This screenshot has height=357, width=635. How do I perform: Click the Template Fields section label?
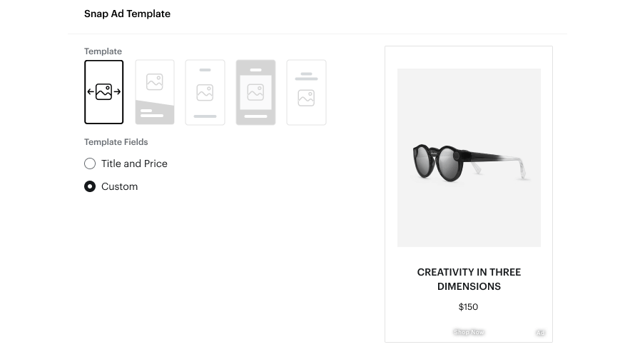116,142
